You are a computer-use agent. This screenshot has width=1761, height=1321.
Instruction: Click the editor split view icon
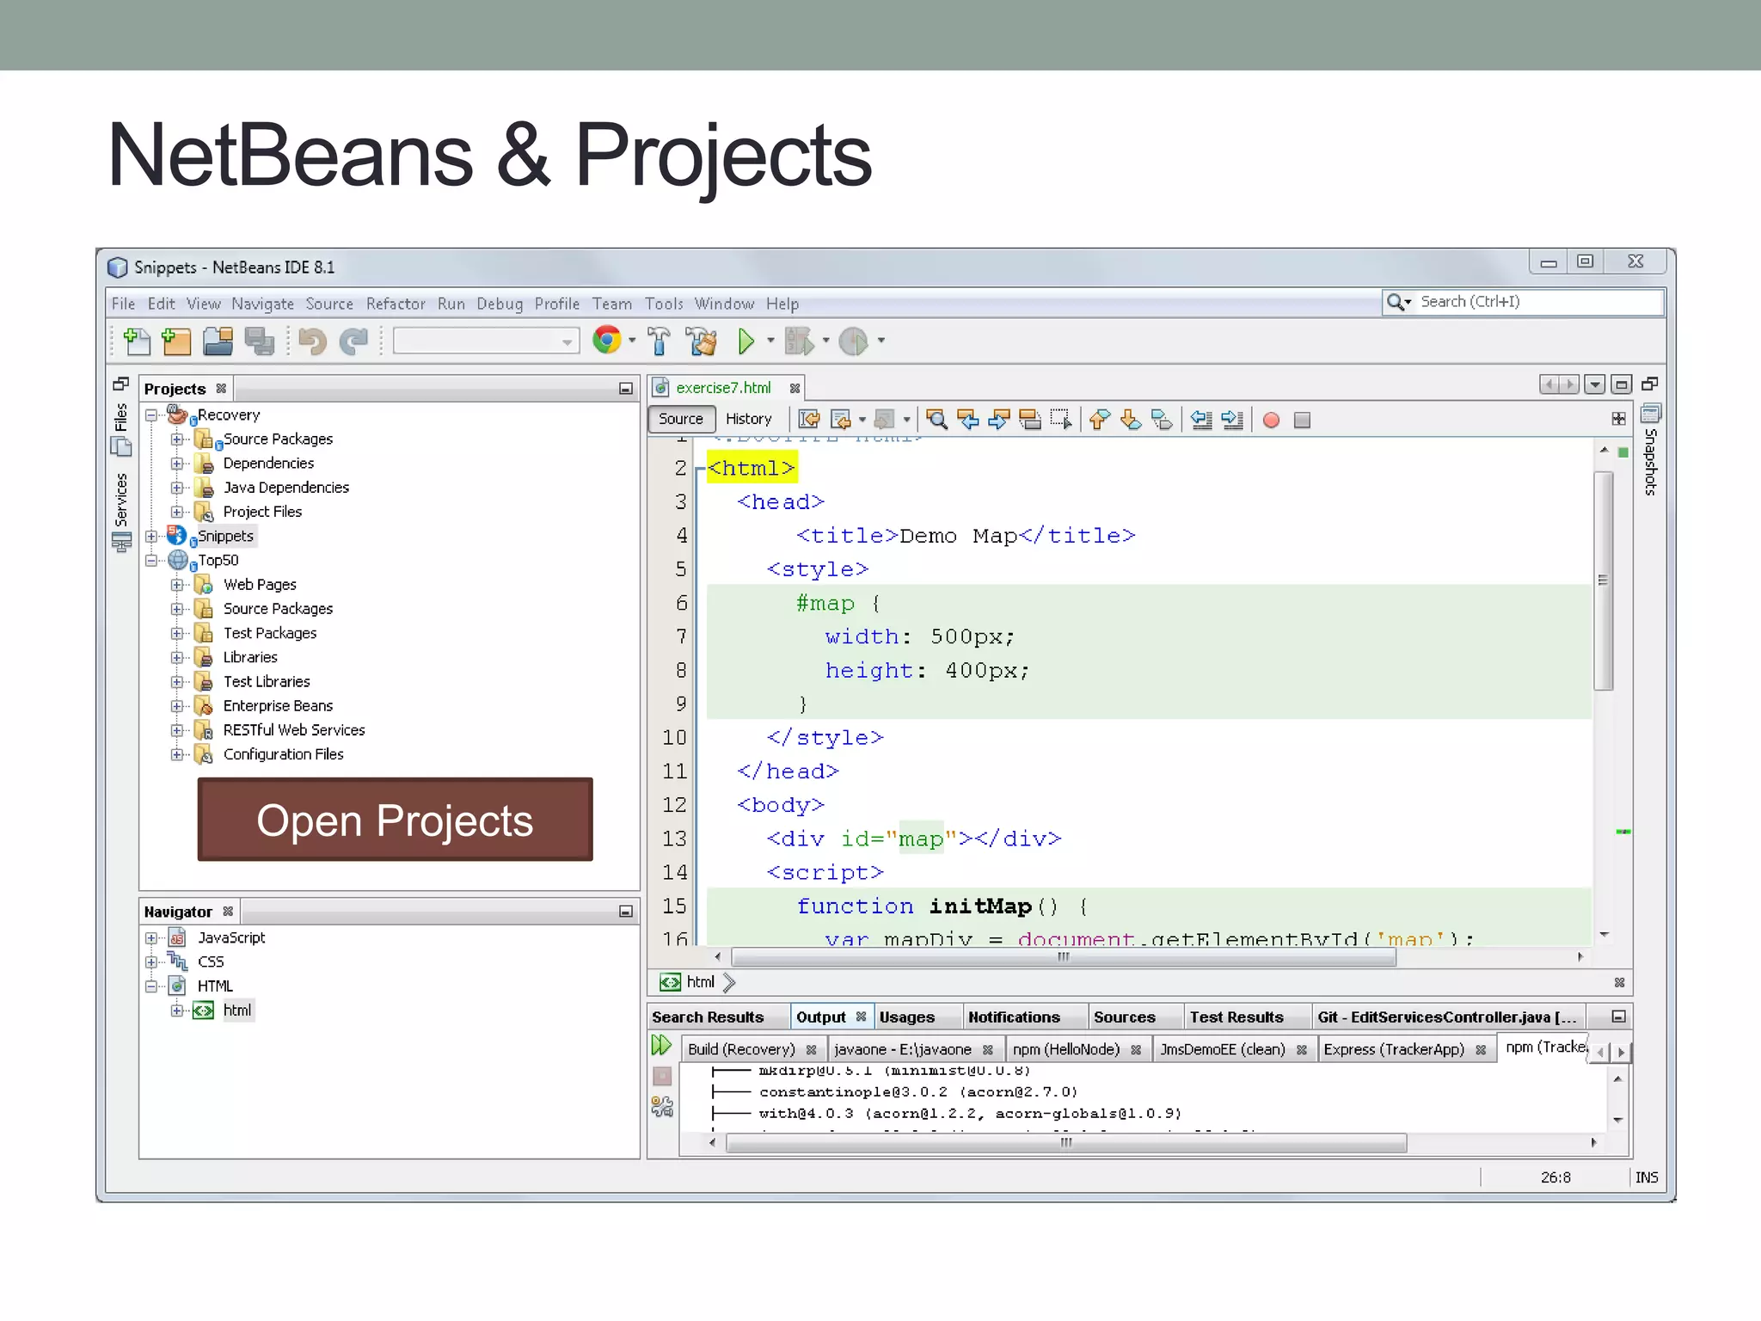(1618, 419)
